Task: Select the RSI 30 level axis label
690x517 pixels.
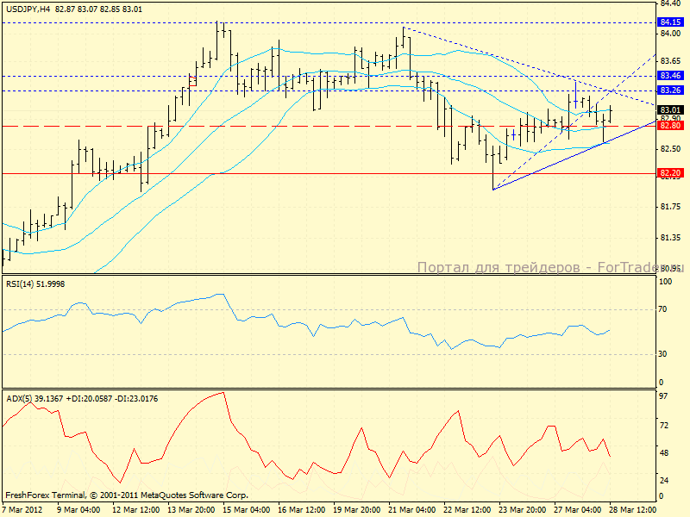Action: 665,353
